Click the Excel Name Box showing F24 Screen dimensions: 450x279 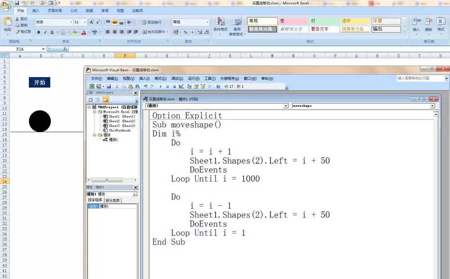click(x=29, y=49)
